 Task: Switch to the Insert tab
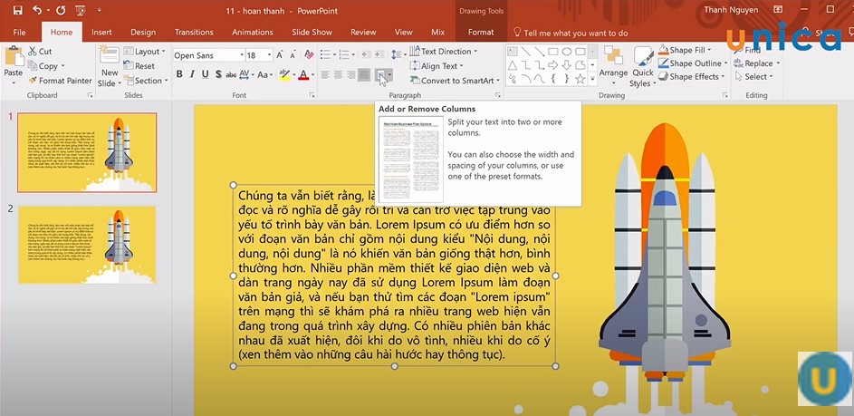[x=101, y=32]
